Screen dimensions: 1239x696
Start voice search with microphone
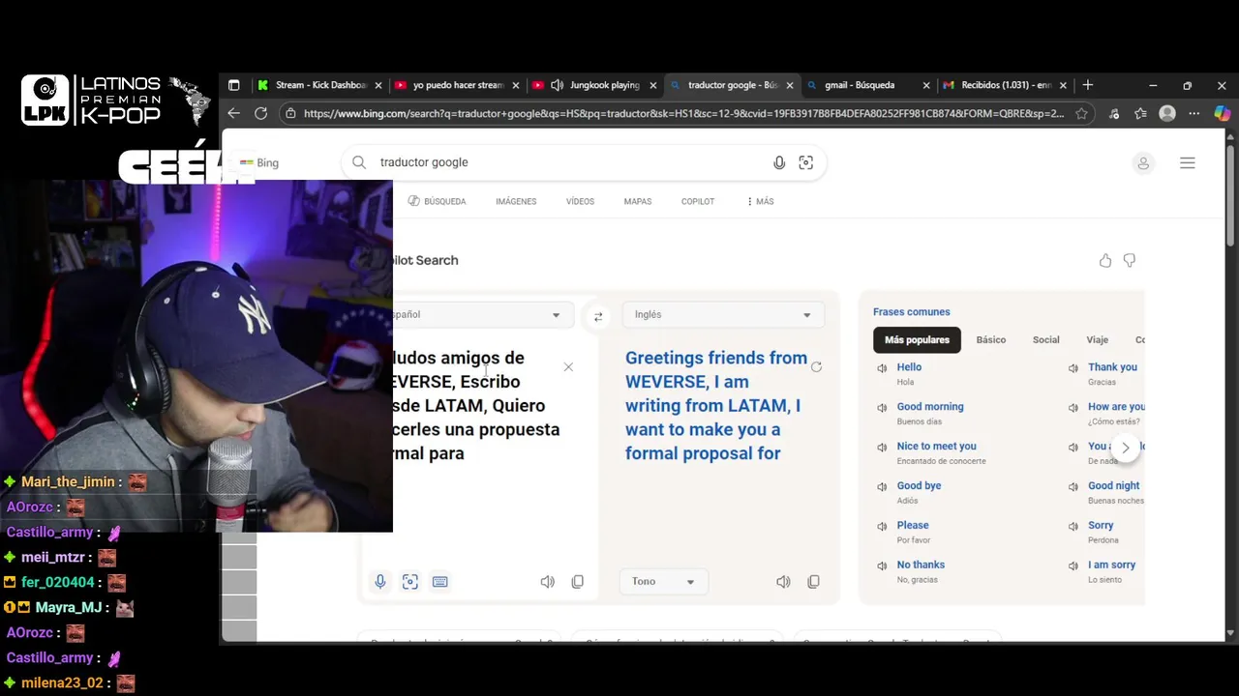tap(779, 162)
